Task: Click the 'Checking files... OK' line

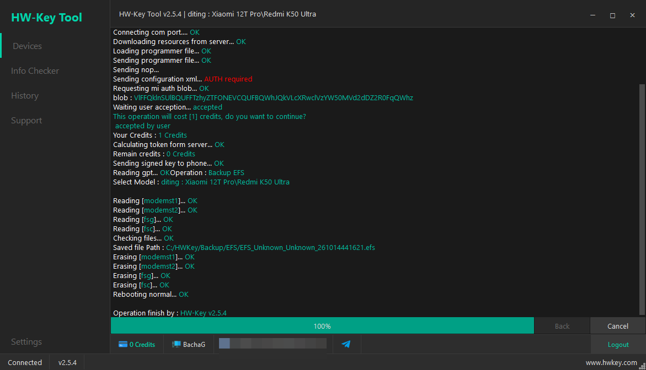Action: (143, 238)
